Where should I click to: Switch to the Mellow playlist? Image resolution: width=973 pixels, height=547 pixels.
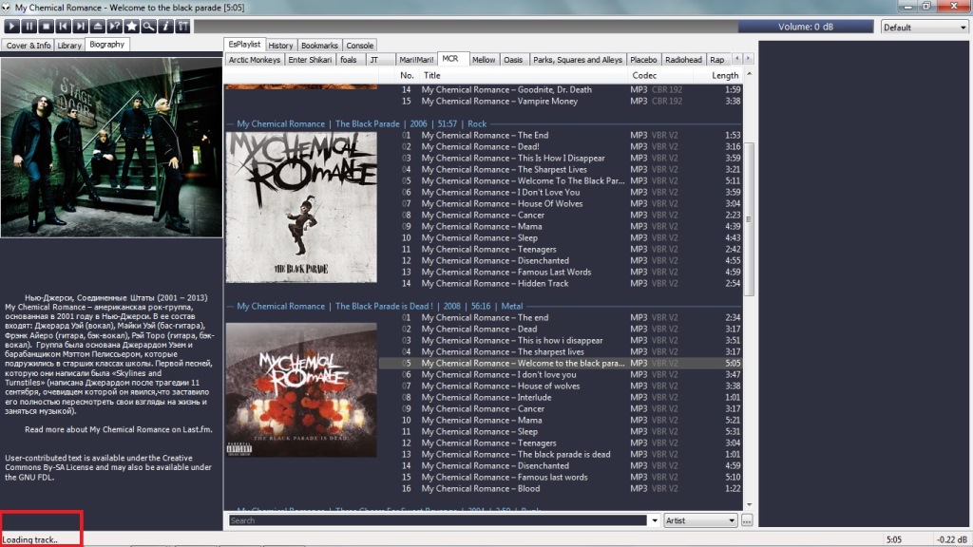click(484, 60)
